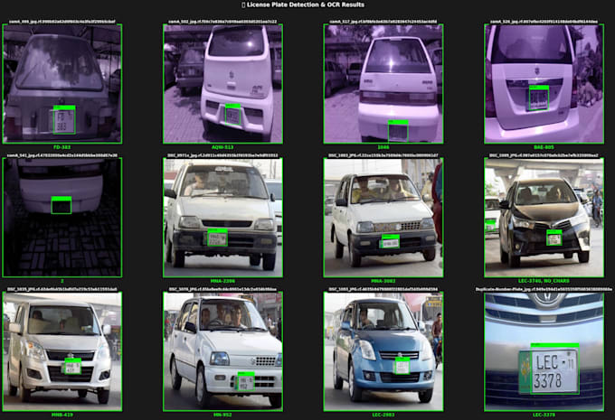The width and height of the screenshot is (615, 420).
Task: Open the car image labeled MNB-419
Action: tap(62, 351)
